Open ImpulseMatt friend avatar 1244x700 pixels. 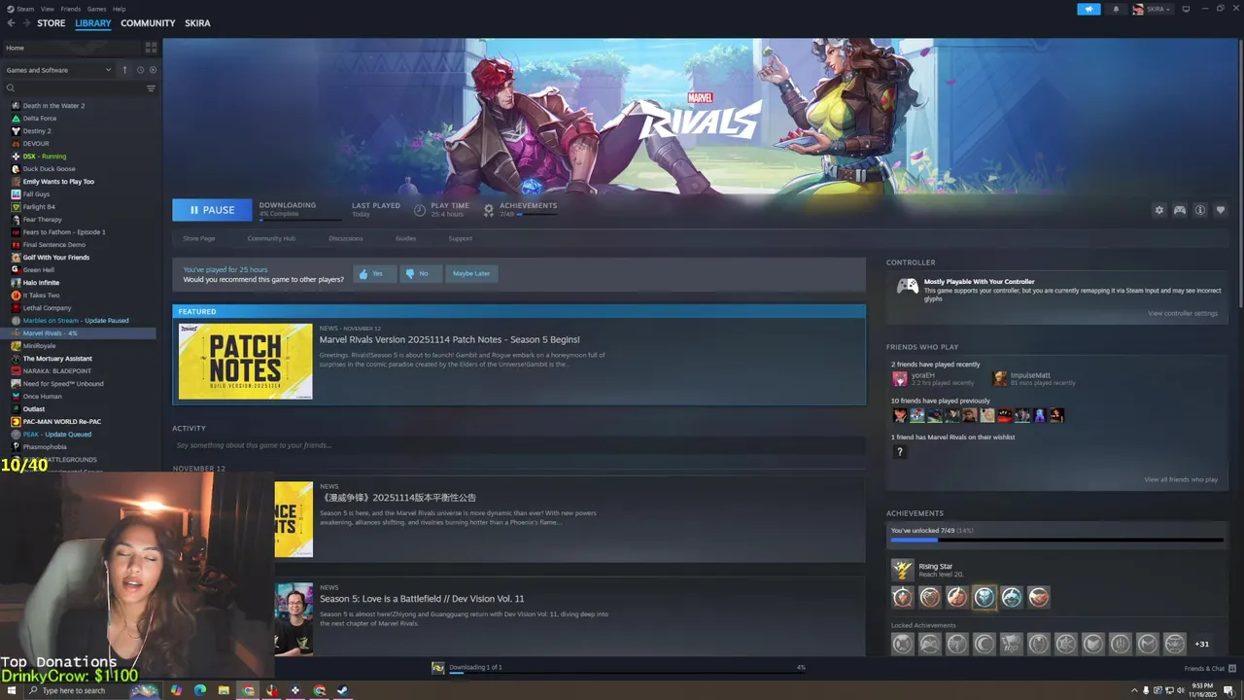[999, 379]
